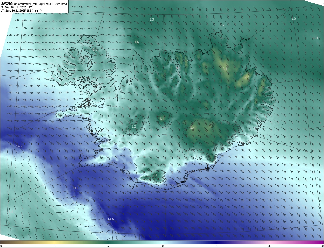Click the 5.3 precipitation value label
Image resolution: width=324 pixels, height=248 pixels.
152,20
